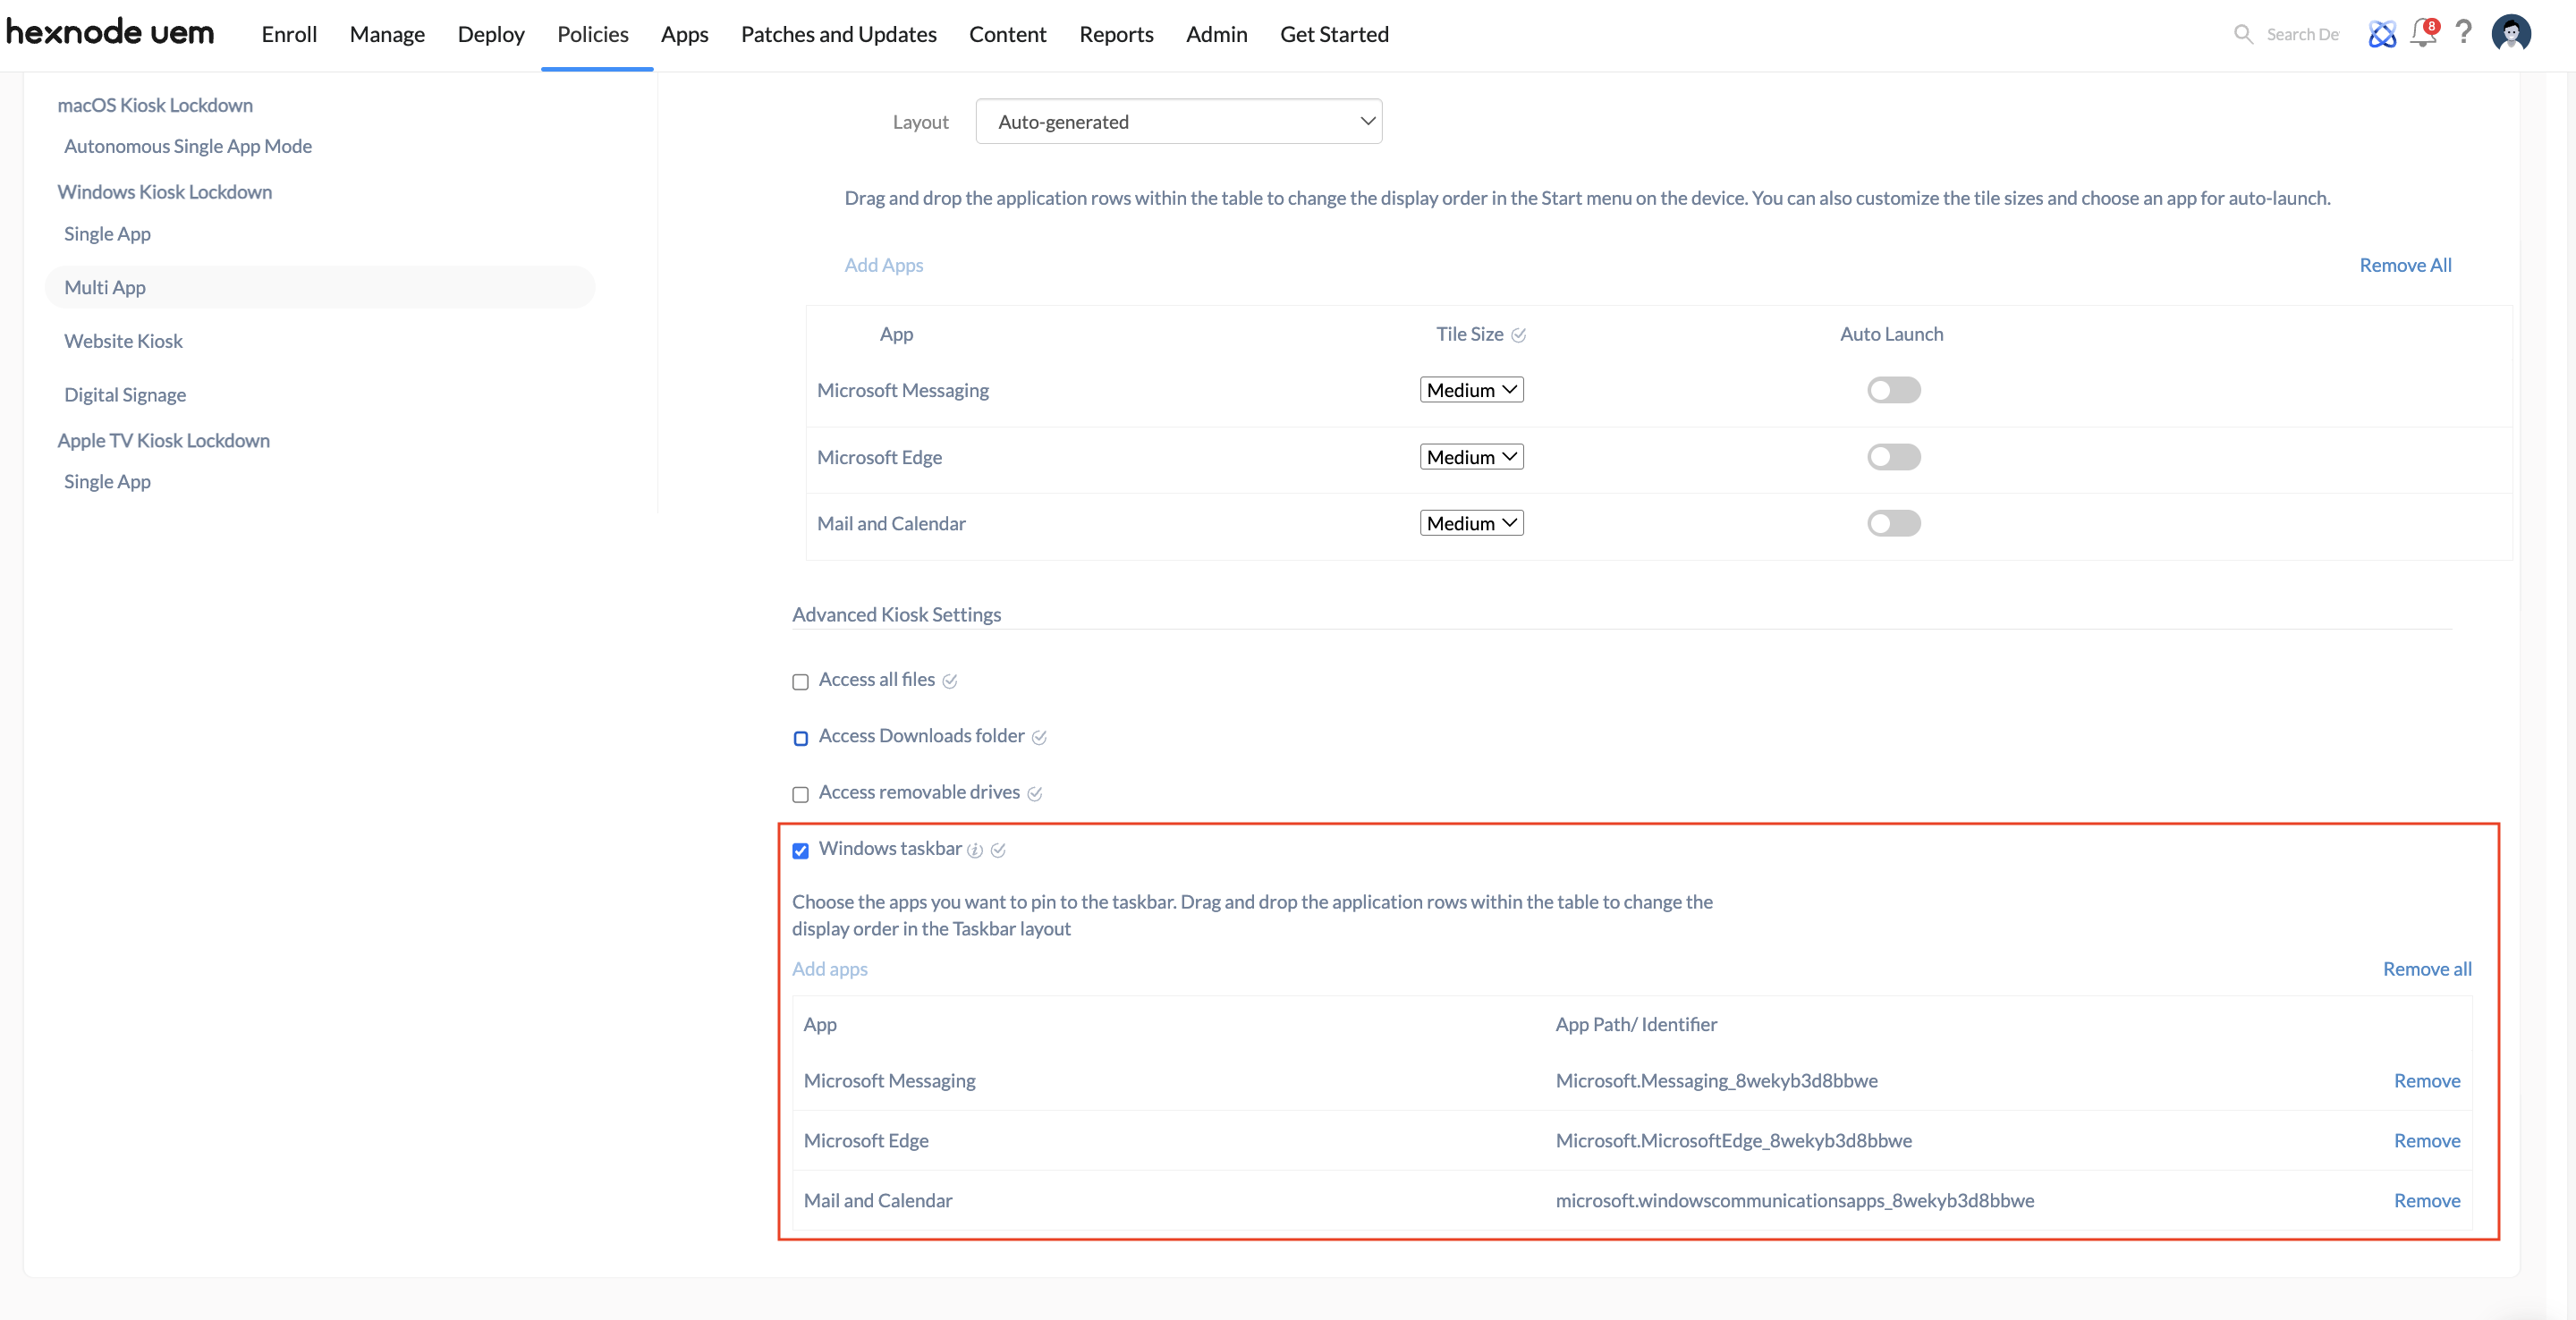The image size is (2576, 1320).
Task: Click the Advanced Kiosk Settings heading
Action: click(x=896, y=615)
